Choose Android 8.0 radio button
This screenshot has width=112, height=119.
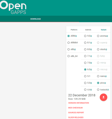click(85, 49)
